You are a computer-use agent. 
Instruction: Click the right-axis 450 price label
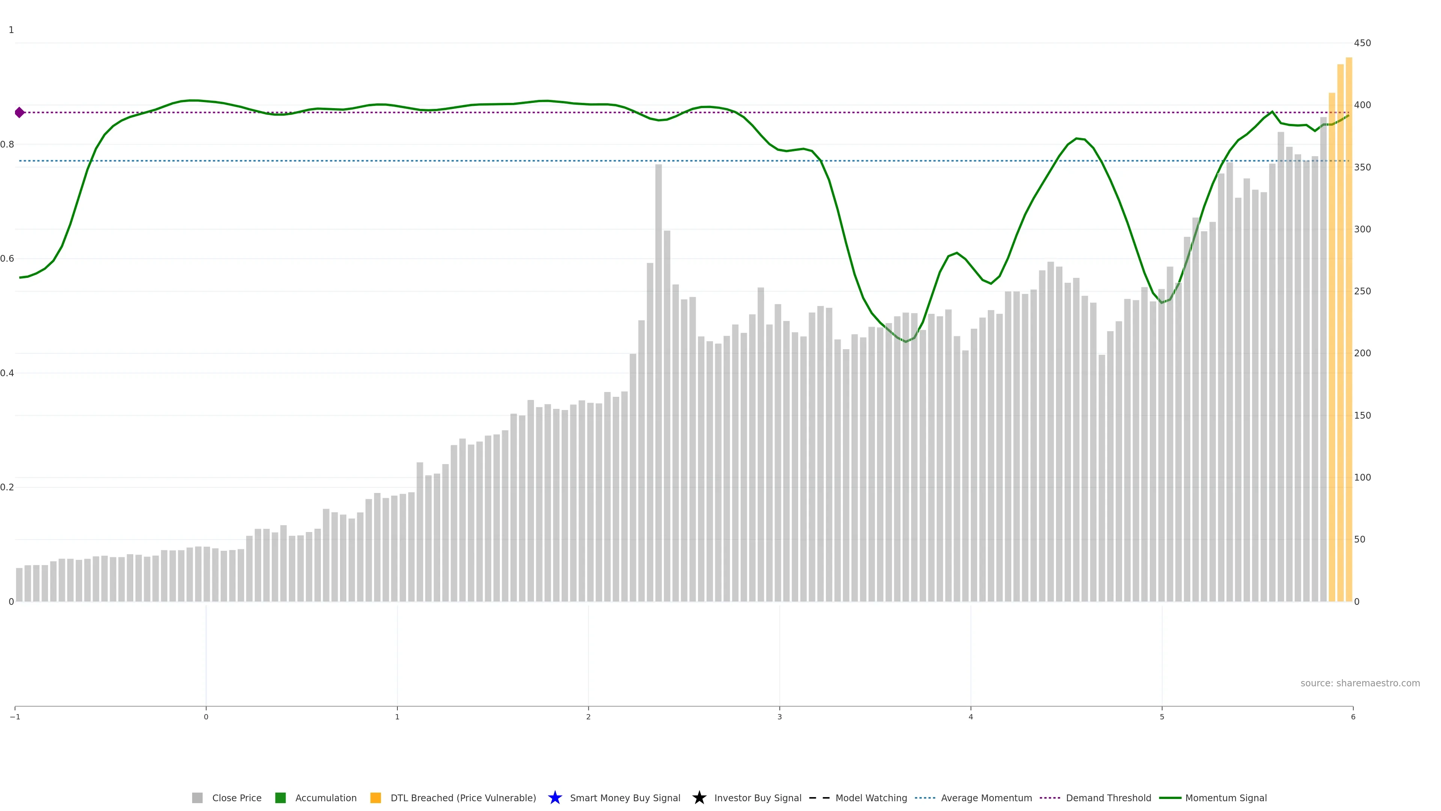pos(1362,43)
